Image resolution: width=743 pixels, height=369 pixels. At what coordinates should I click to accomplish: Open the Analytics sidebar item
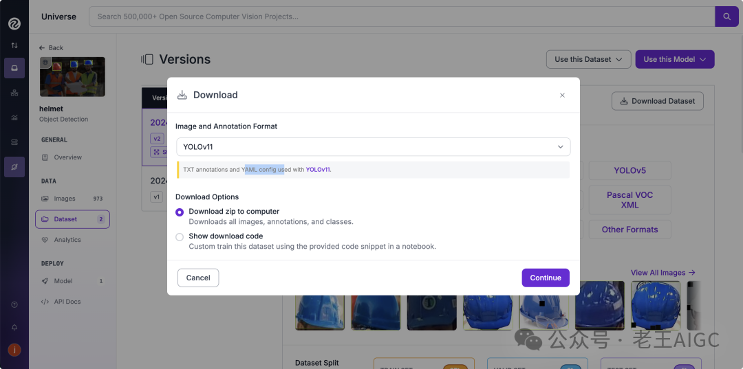click(72, 240)
